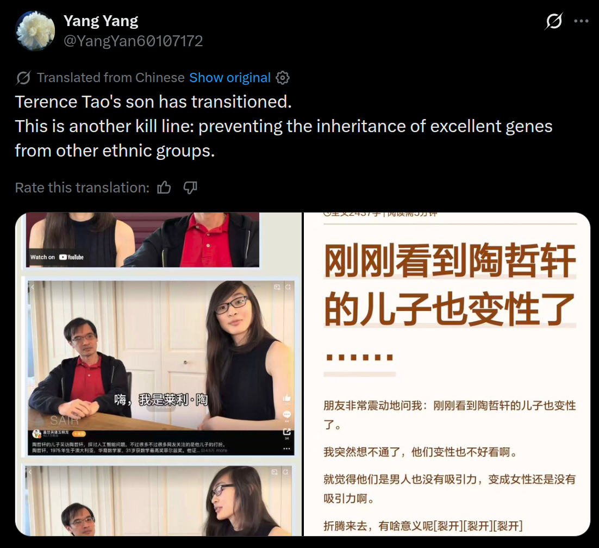Viewport: 599px width, 548px height.
Task: Tap the comment bubble icon in the embedded video
Action: (x=286, y=415)
